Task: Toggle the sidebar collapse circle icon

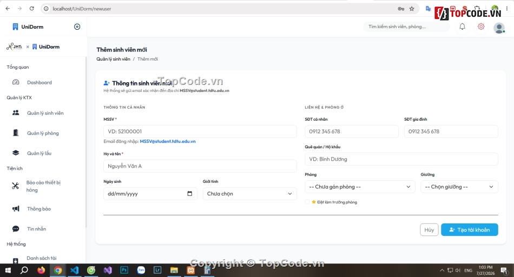Action: click(x=77, y=27)
